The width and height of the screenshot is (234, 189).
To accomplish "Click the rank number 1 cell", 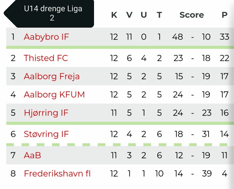I will (x=13, y=37).
